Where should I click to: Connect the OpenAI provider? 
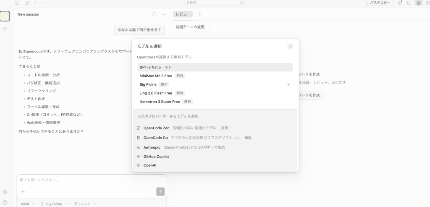click(x=149, y=165)
